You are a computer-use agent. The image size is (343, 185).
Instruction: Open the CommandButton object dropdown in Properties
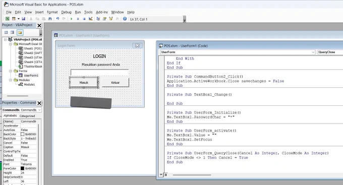tap(39, 110)
